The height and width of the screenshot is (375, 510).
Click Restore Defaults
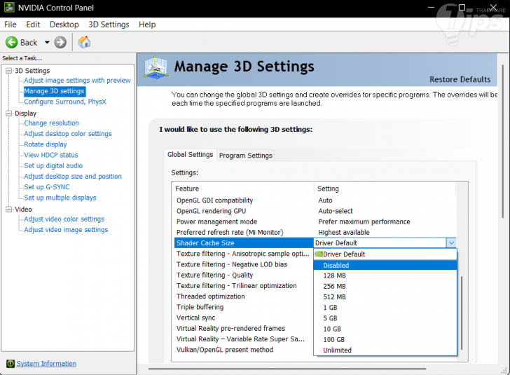click(460, 79)
